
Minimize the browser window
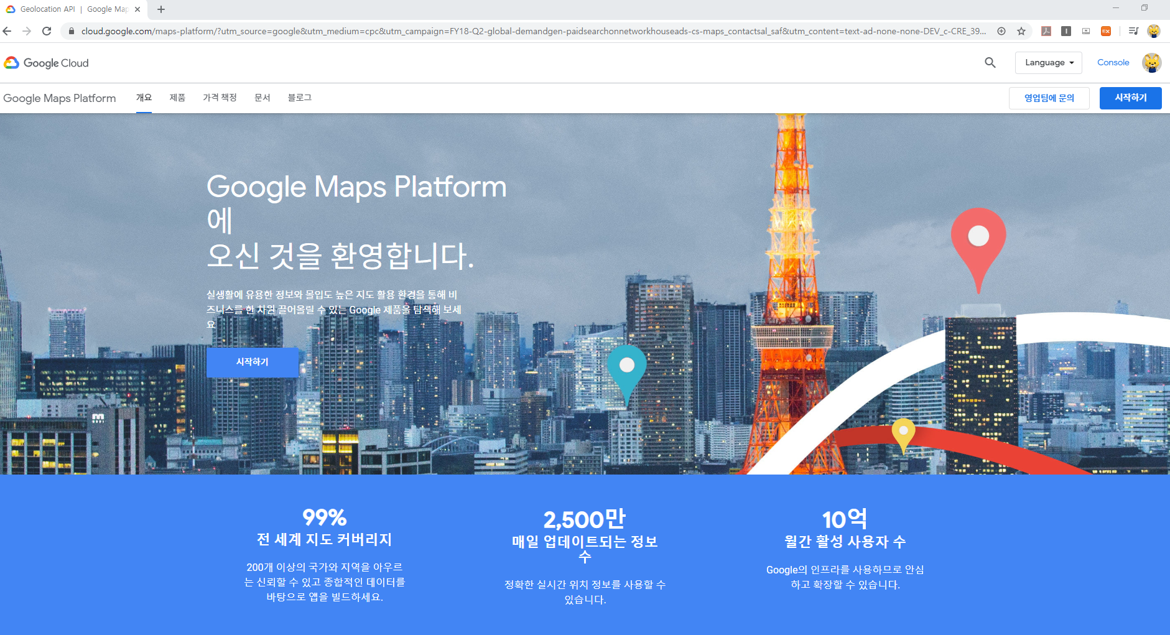(x=1116, y=8)
